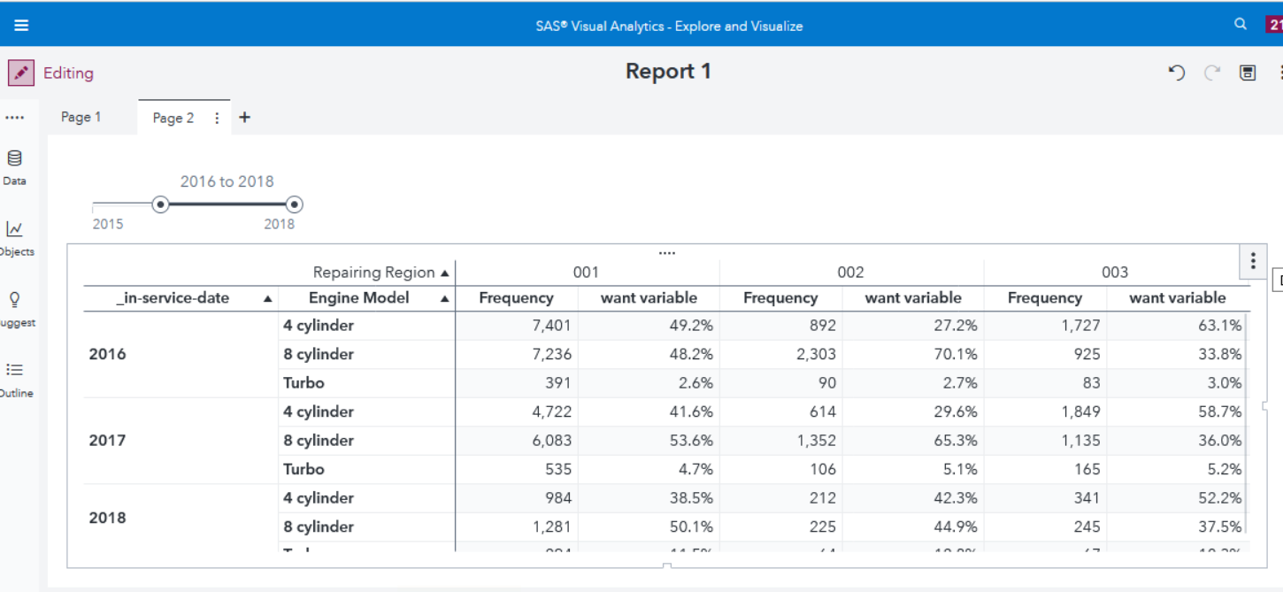The image size is (1283, 592).
Task: Click the Undo icon
Action: coord(1176,73)
